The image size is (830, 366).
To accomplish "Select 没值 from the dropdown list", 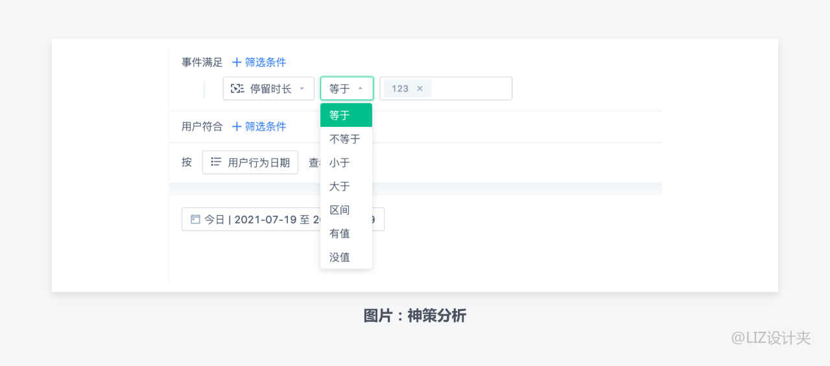I will 340,257.
